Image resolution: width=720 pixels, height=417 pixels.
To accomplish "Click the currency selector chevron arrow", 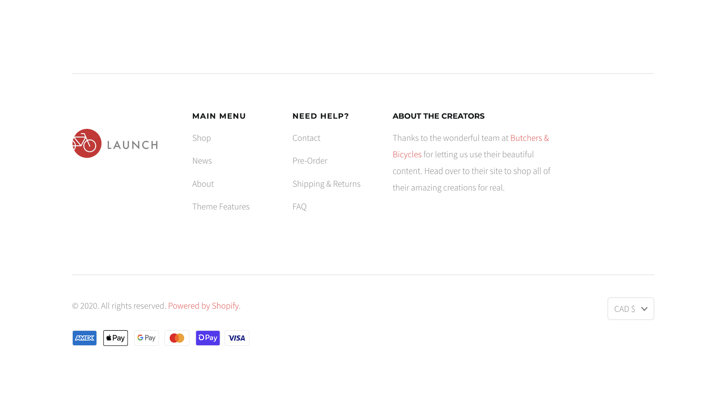I will (x=643, y=308).
